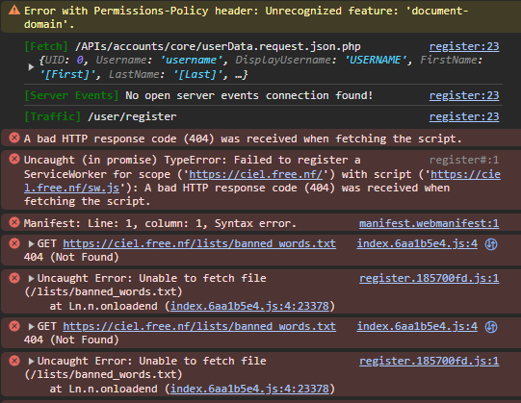Click the error icon beside Manifest syntax error
The height and width of the screenshot is (403, 521).
click(x=14, y=222)
